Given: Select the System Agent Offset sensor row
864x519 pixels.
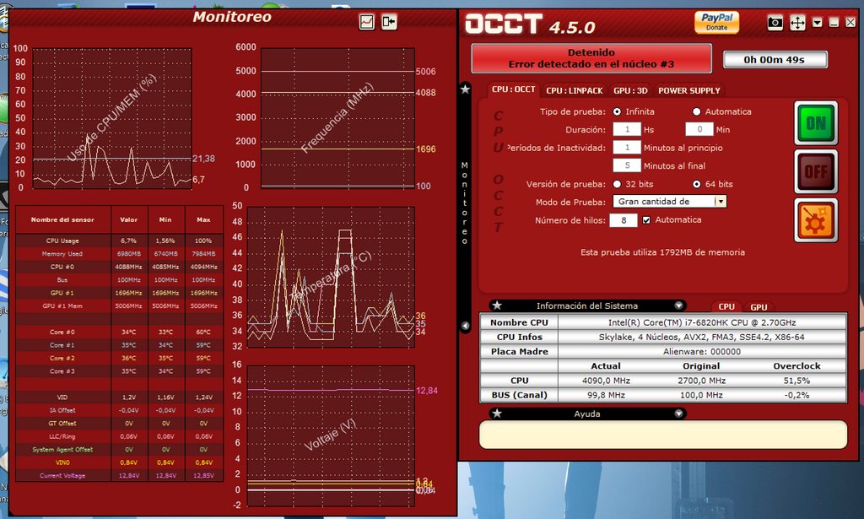Looking at the screenshot, I should point(119,450).
